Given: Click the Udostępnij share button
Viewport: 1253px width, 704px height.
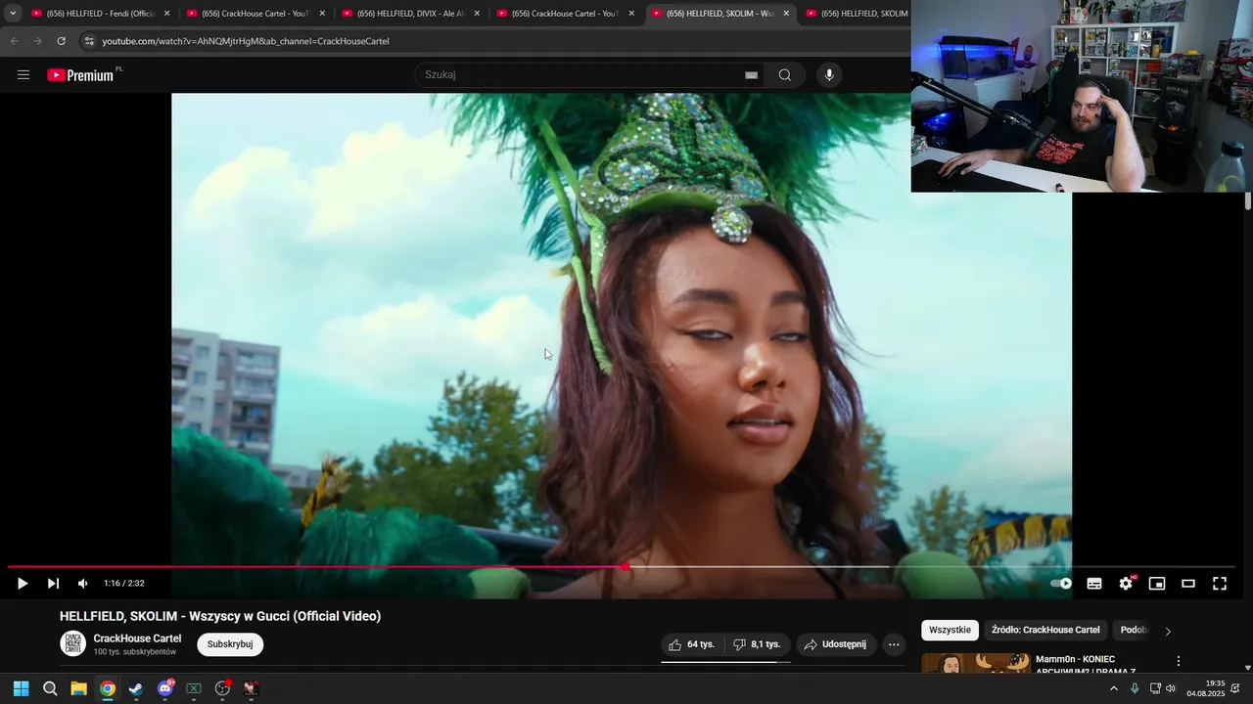Looking at the screenshot, I should 835,644.
